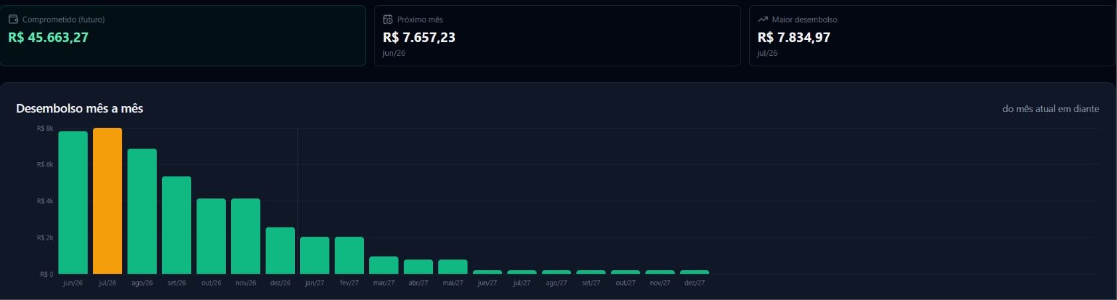
Task: Select the nov/26 bar in the chart
Action: click(x=246, y=236)
